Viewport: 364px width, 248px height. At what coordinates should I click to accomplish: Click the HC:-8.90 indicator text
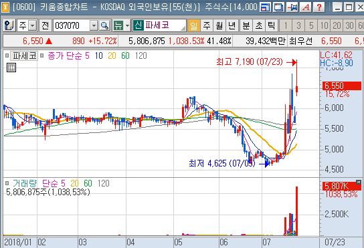[337, 63]
